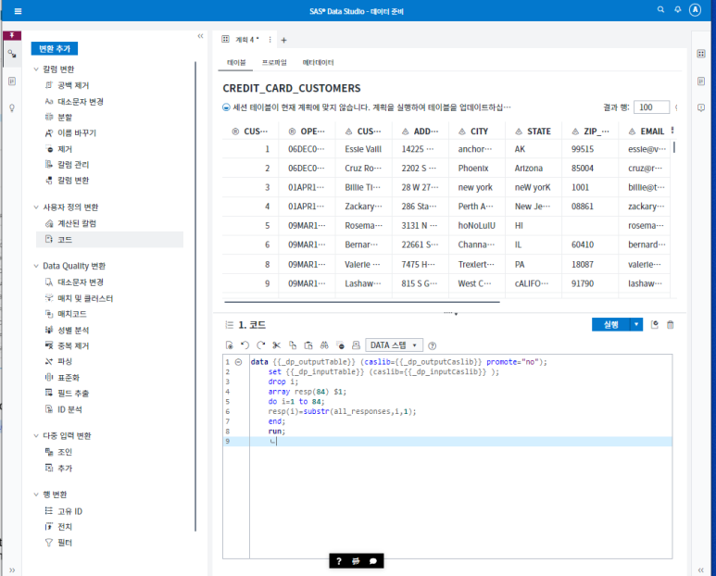Open the hamburger application menu

pos(18,10)
